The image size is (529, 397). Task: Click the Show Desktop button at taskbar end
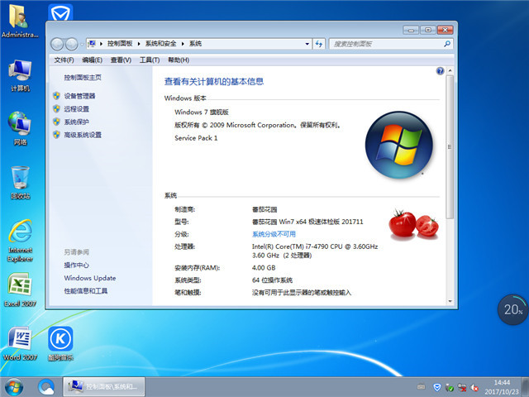click(526, 387)
